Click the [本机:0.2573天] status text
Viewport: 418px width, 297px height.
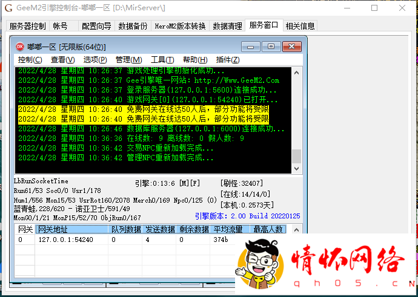(x=247, y=205)
